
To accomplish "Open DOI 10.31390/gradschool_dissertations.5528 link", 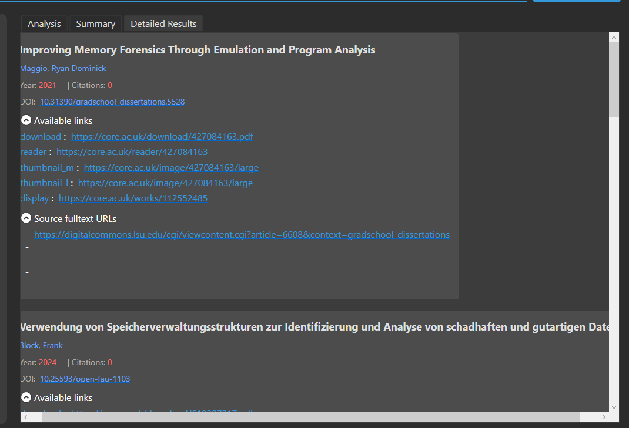I will (112, 102).
